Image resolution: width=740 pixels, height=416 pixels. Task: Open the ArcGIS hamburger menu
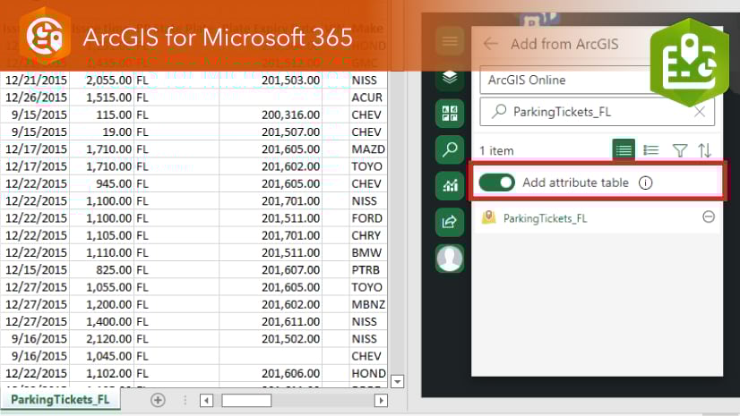[450, 41]
